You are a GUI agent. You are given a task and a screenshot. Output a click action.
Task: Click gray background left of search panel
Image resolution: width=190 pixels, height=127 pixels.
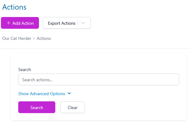[5, 87]
